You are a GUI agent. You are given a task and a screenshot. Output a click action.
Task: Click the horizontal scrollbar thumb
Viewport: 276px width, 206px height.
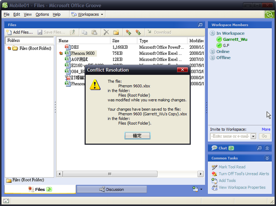[110, 174]
